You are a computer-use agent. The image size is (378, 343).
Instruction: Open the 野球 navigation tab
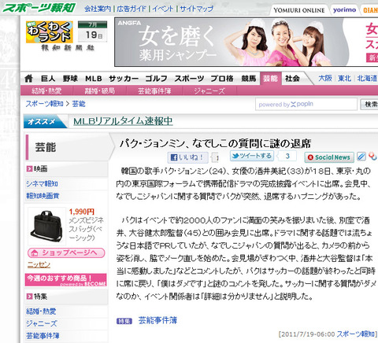coord(70,78)
